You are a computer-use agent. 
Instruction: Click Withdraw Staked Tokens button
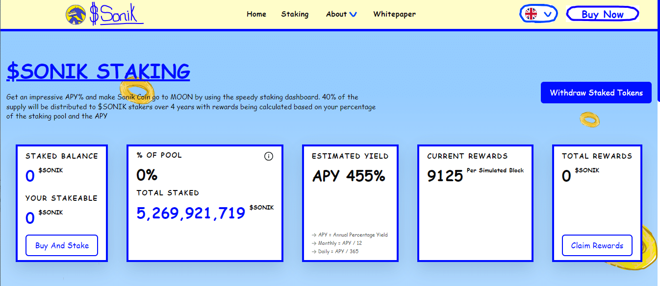(x=596, y=93)
